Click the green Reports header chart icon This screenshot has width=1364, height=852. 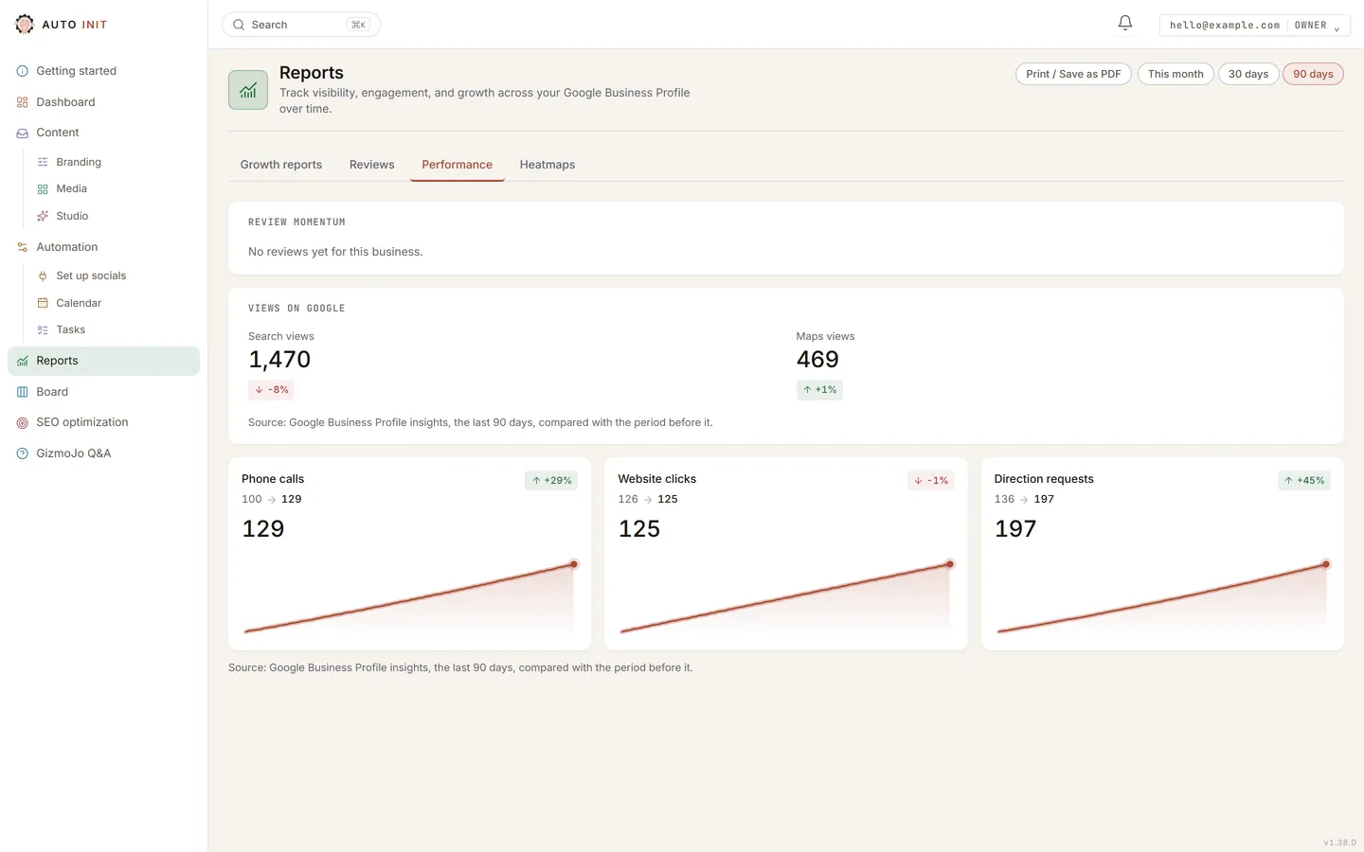(x=248, y=90)
